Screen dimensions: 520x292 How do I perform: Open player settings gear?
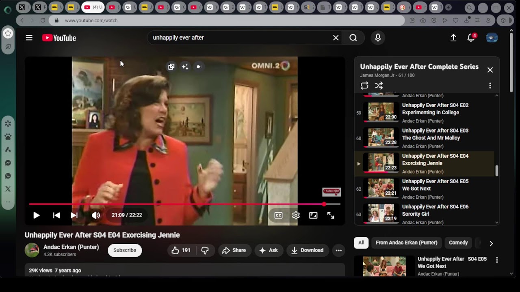(296, 215)
